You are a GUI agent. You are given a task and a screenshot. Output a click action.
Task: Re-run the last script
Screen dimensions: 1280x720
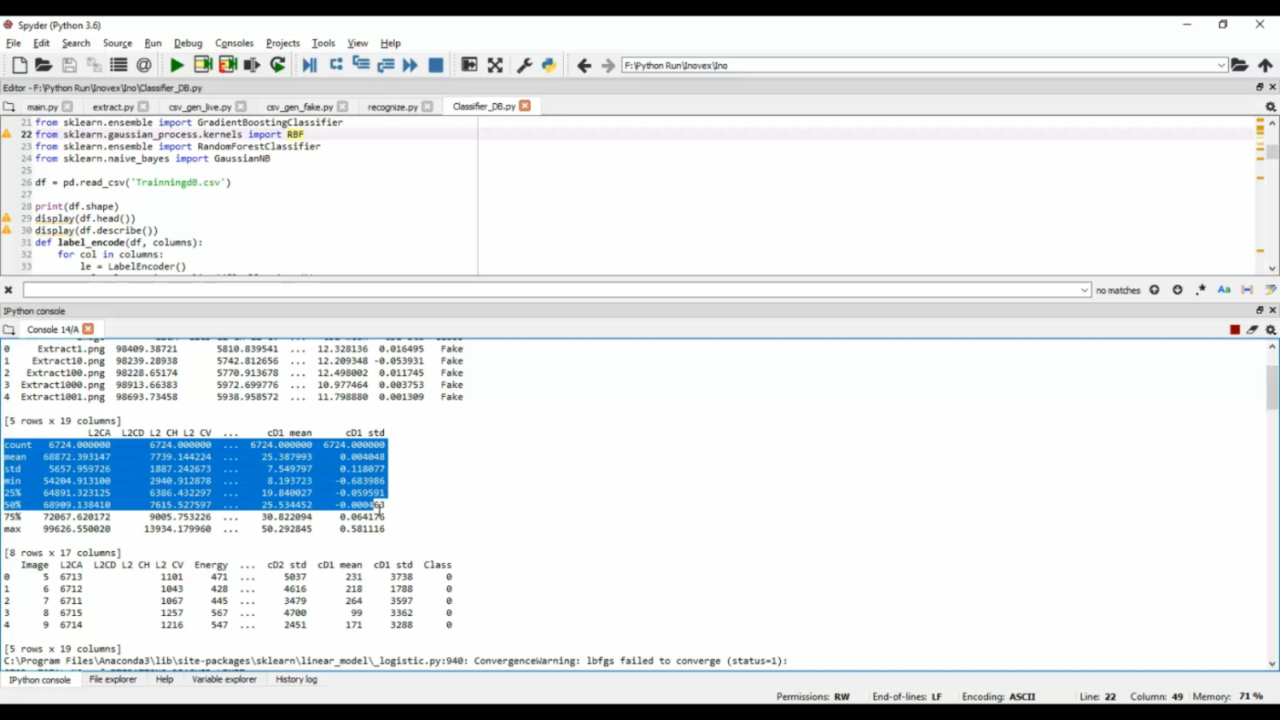click(x=278, y=65)
